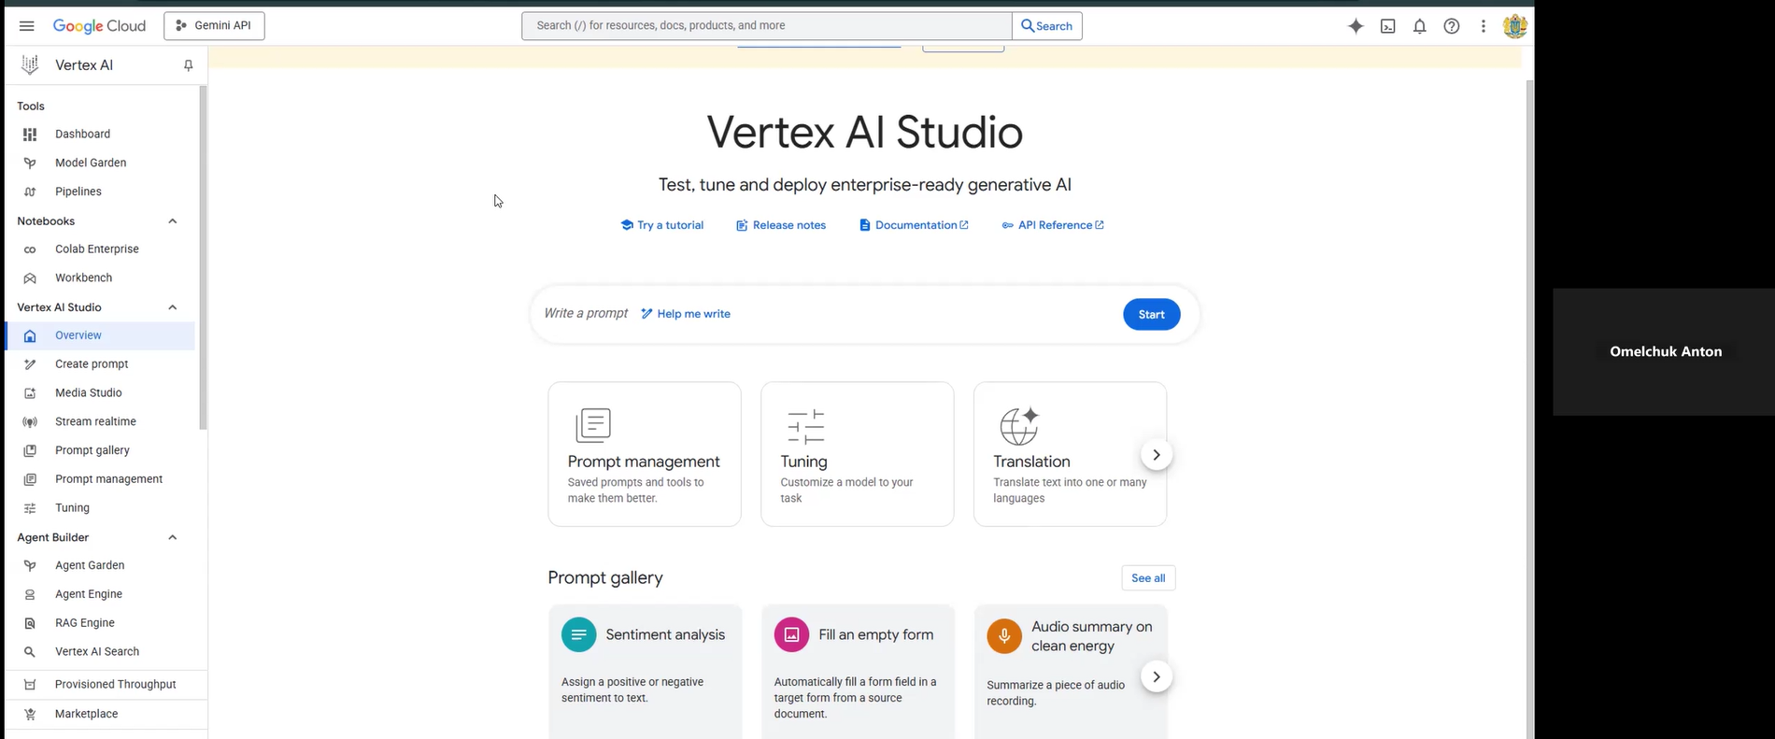Activate Cloud Shell terminal icon
This screenshot has height=739, width=1775.
coord(1387,26)
